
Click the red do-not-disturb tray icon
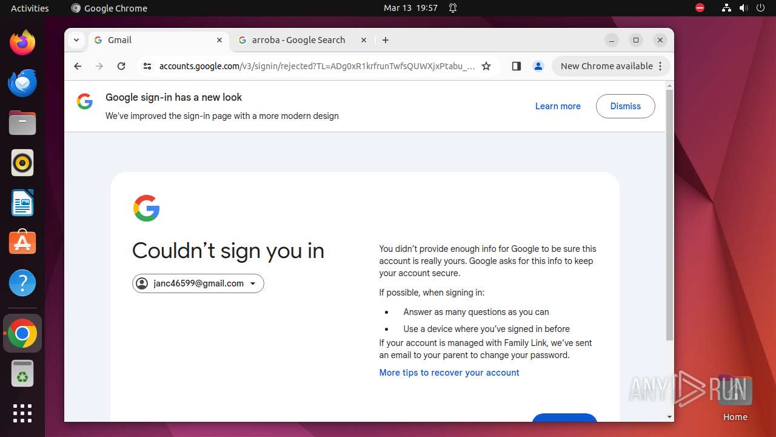point(700,8)
